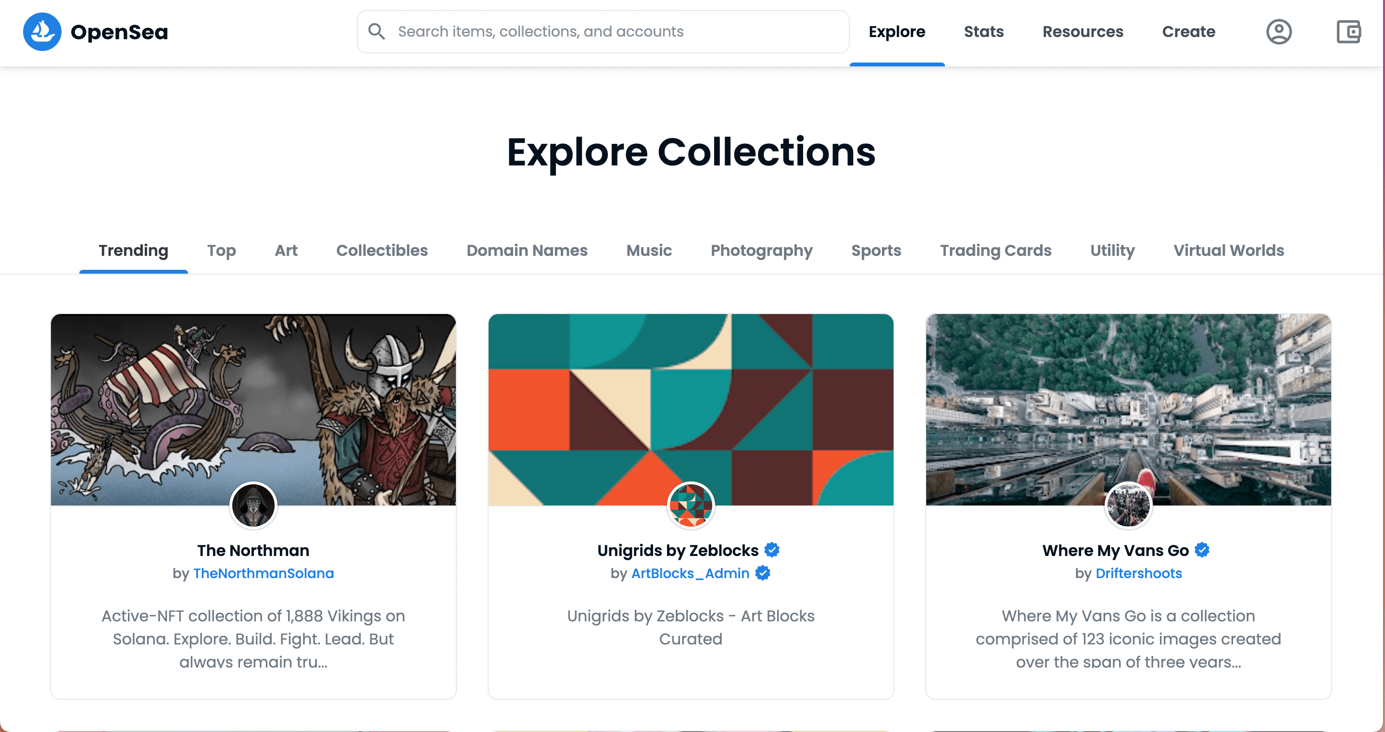Click Where My Vans Go avatar
Screen dimensions: 1385x732
tap(1128, 505)
